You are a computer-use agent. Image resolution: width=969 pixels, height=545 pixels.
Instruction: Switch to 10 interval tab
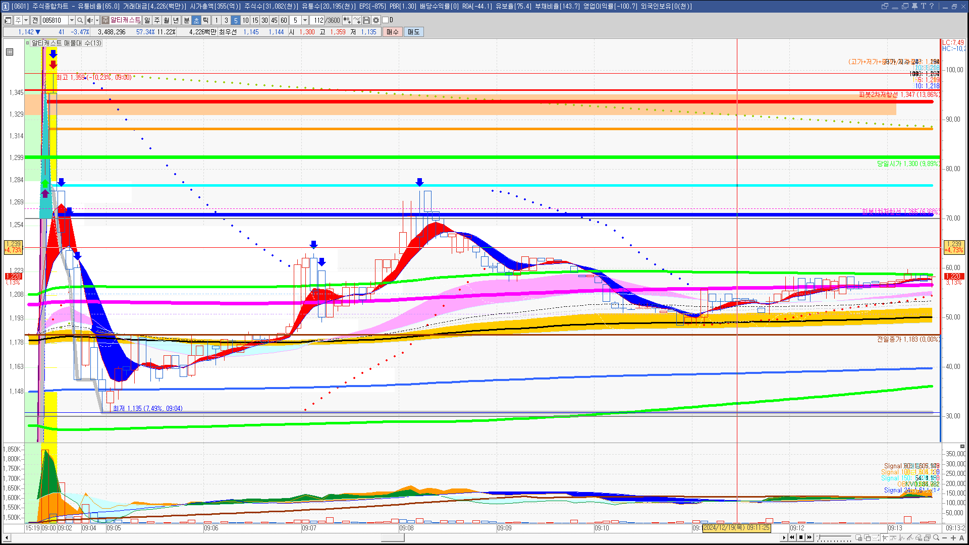(x=245, y=20)
